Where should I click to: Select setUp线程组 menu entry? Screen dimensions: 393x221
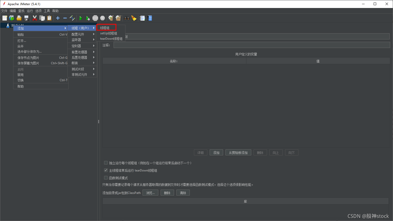(111, 33)
